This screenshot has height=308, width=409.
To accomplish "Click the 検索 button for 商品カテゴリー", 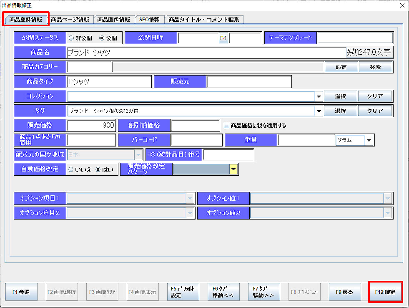I will point(375,67).
